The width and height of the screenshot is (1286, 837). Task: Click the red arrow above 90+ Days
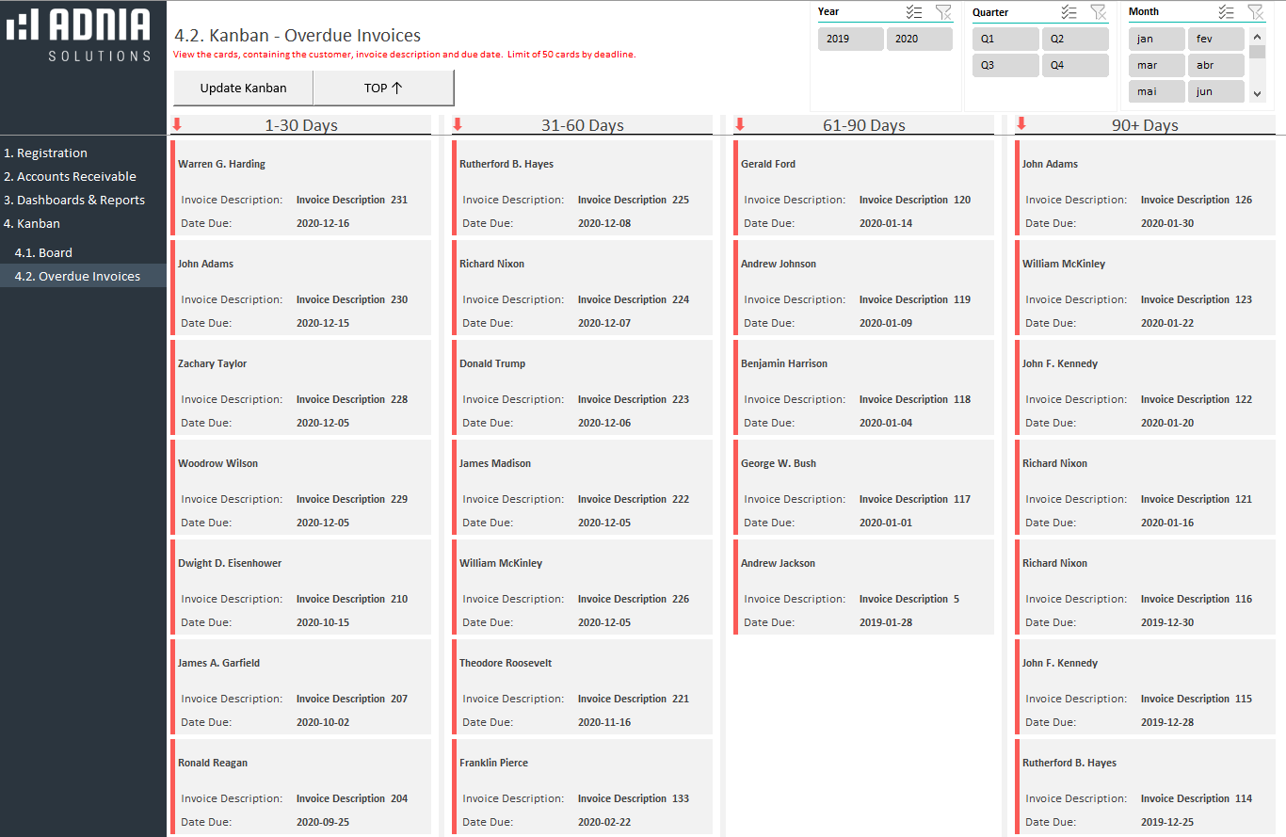tap(1021, 124)
